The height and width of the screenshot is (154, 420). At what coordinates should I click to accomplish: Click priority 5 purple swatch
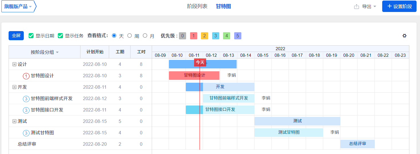click(x=238, y=36)
